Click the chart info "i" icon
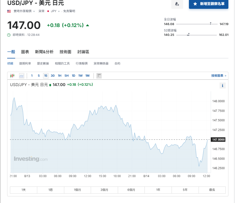Image resolution: width=235 pixels, height=203 pixels. 223,86
